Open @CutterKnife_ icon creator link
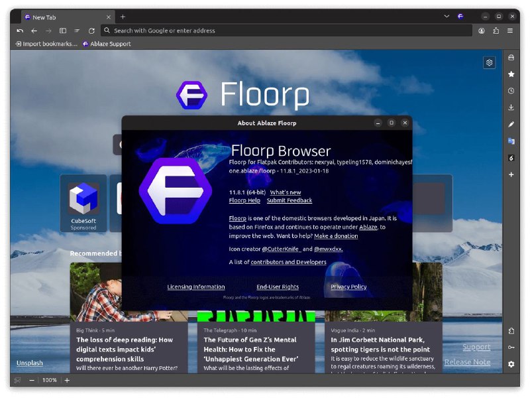The image size is (530, 398). (281, 249)
